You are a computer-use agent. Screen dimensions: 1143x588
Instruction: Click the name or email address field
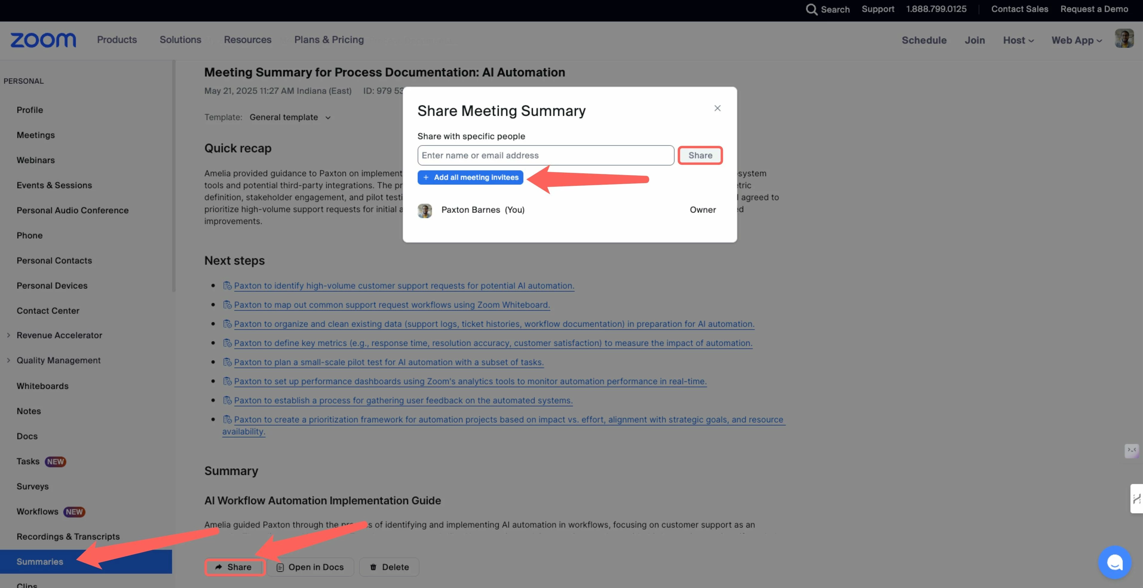(545, 155)
